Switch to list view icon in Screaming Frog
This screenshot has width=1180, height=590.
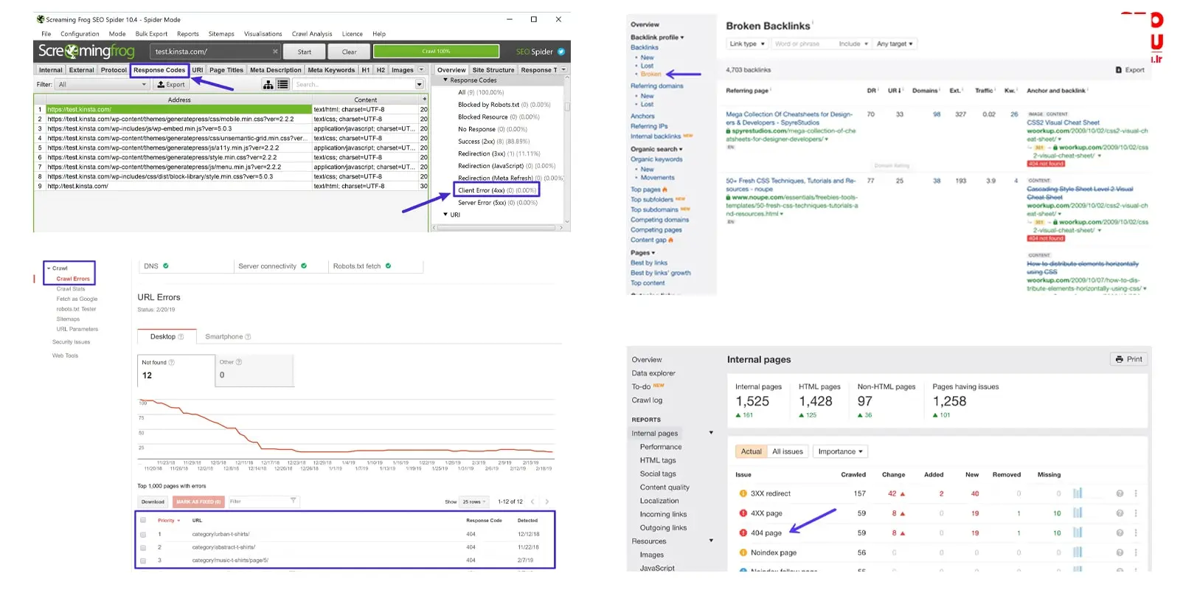click(282, 85)
